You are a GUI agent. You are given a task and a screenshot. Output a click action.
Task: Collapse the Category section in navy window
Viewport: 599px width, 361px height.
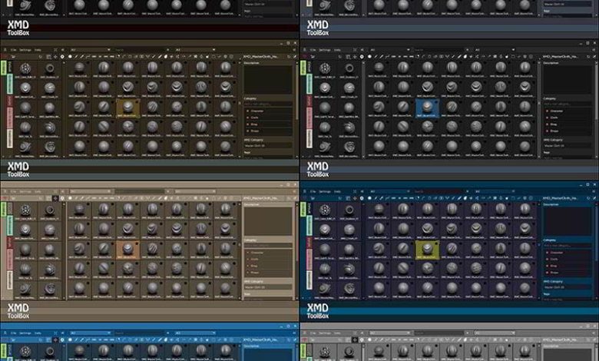click(x=550, y=240)
